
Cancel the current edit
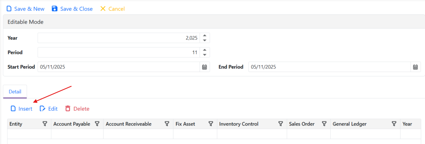coord(112,9)
